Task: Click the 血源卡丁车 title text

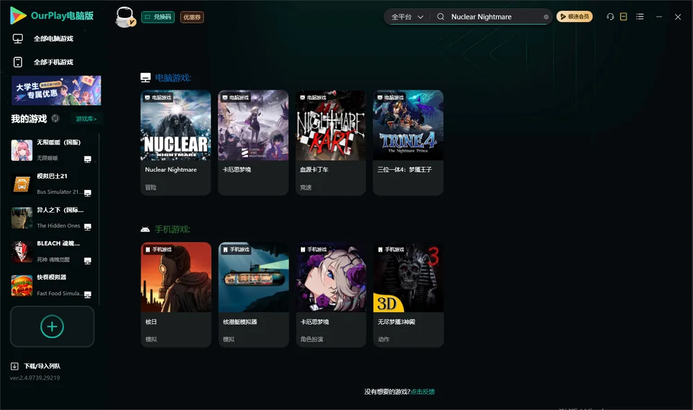Action: tap(314, 170)
